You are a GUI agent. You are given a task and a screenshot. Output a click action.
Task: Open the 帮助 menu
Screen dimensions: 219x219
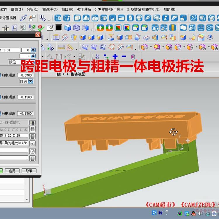point(169,9)
